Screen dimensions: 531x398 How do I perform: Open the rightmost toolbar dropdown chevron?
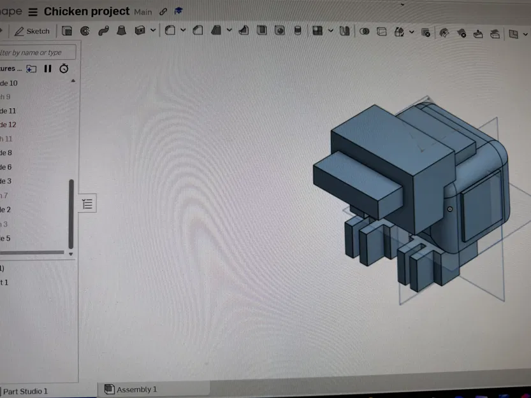[x=525, y=32]
